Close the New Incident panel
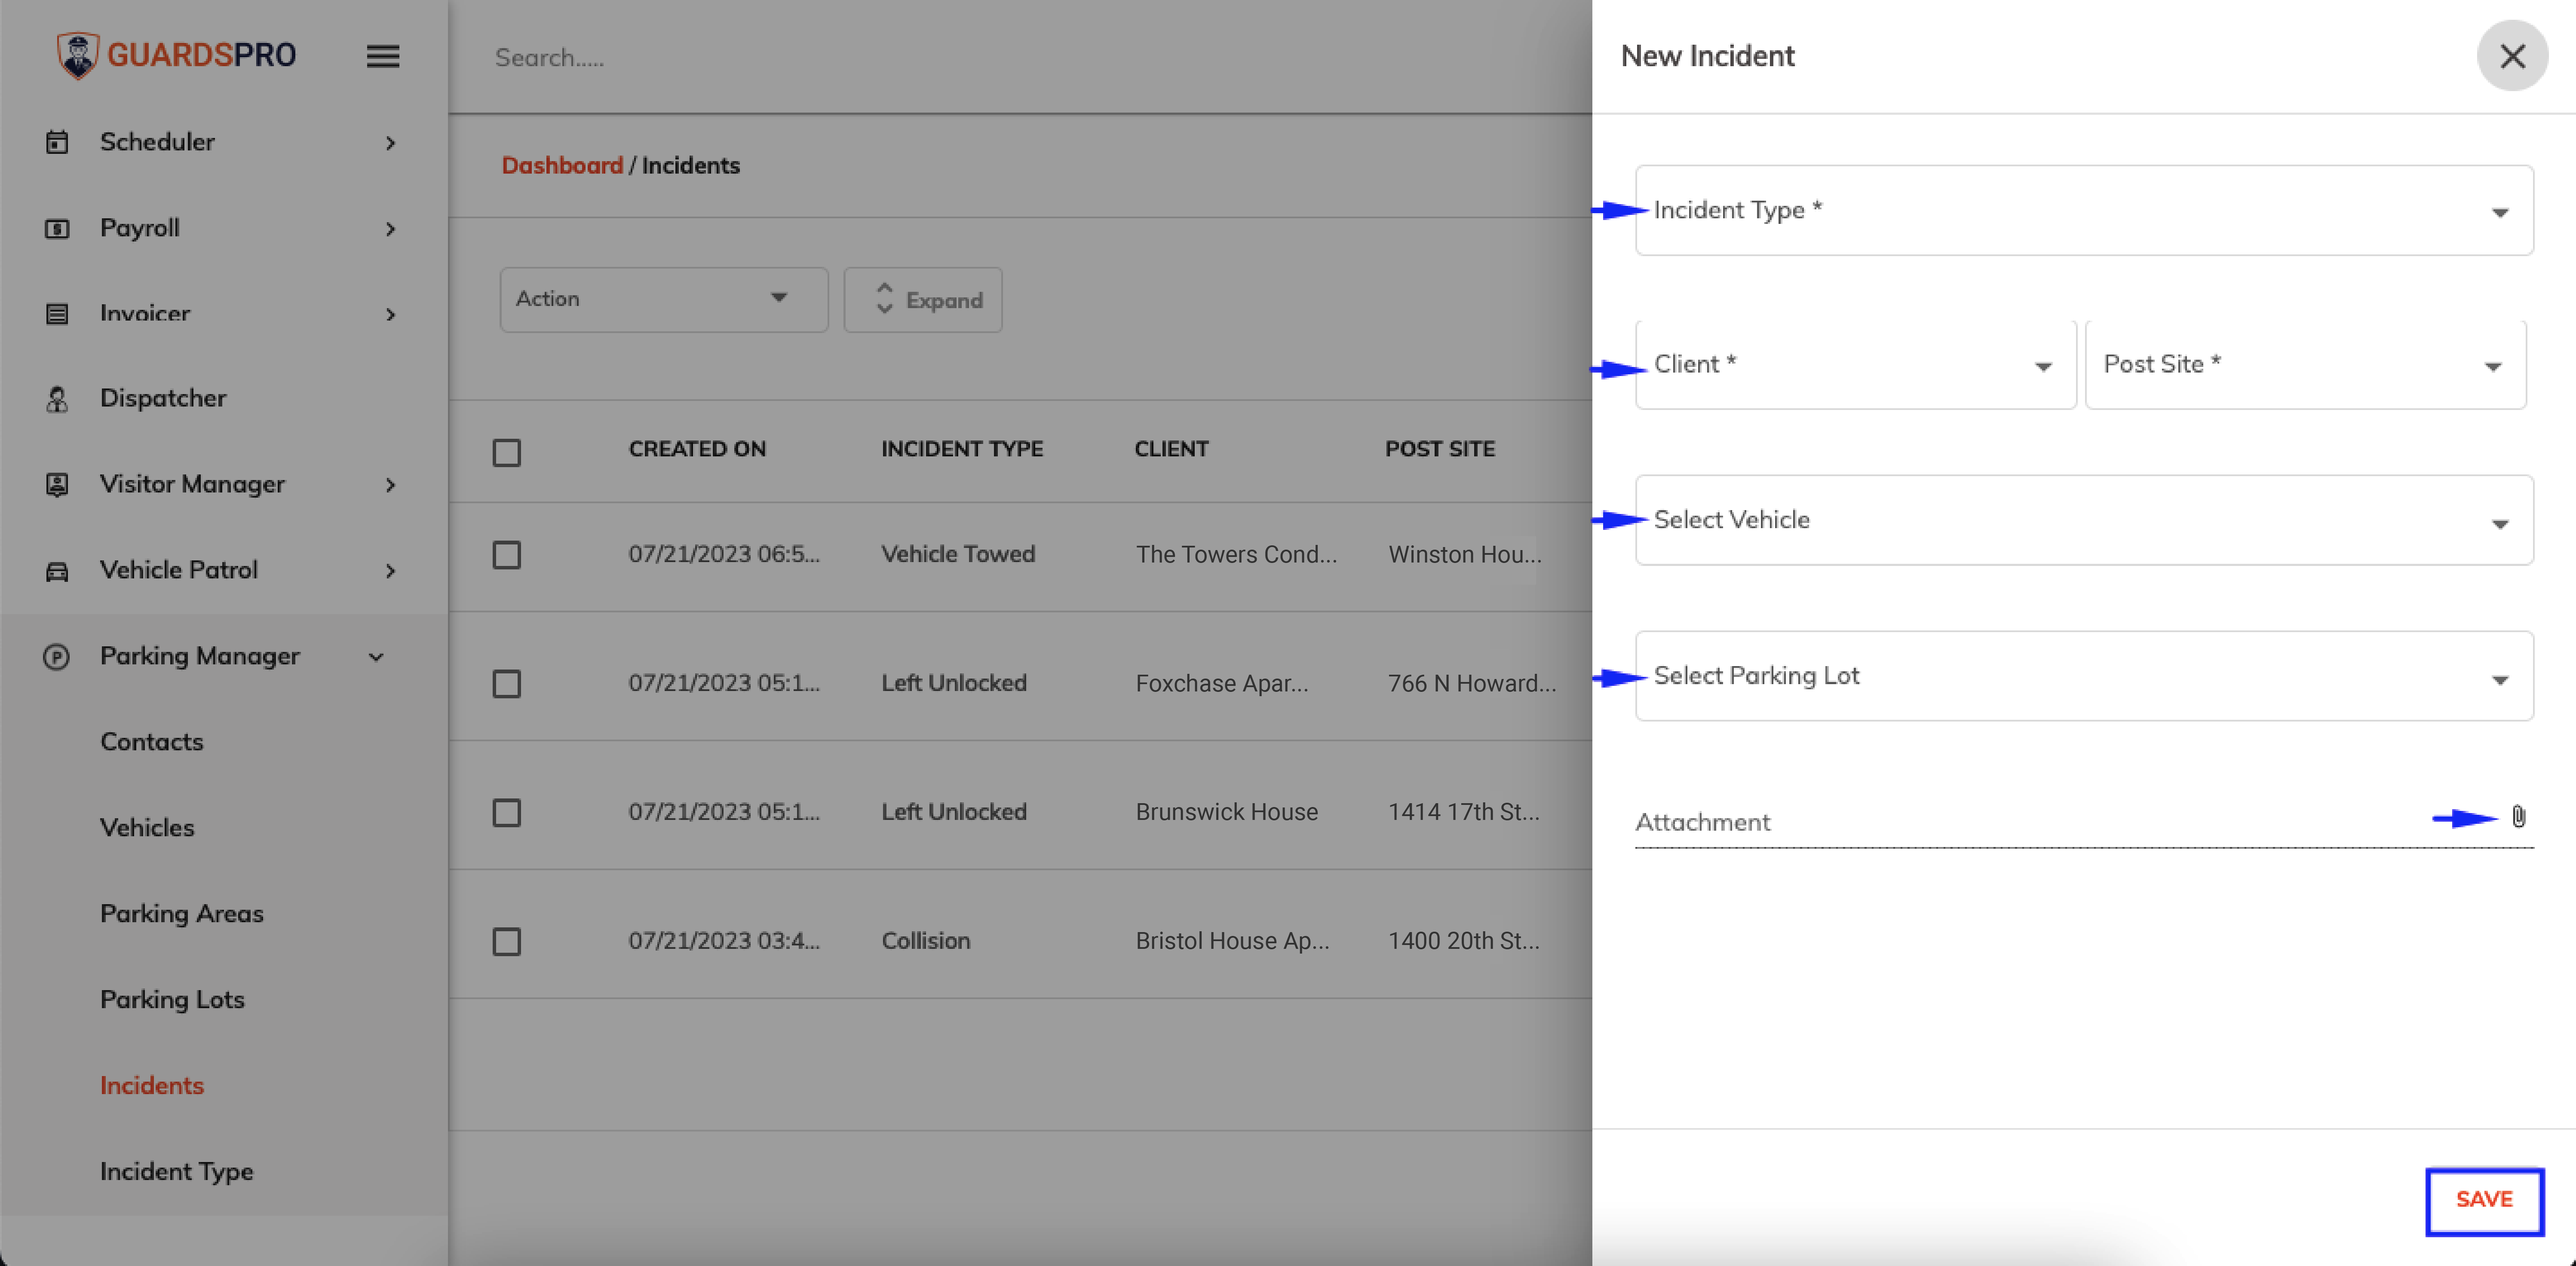 click(x=2512, y=56)
